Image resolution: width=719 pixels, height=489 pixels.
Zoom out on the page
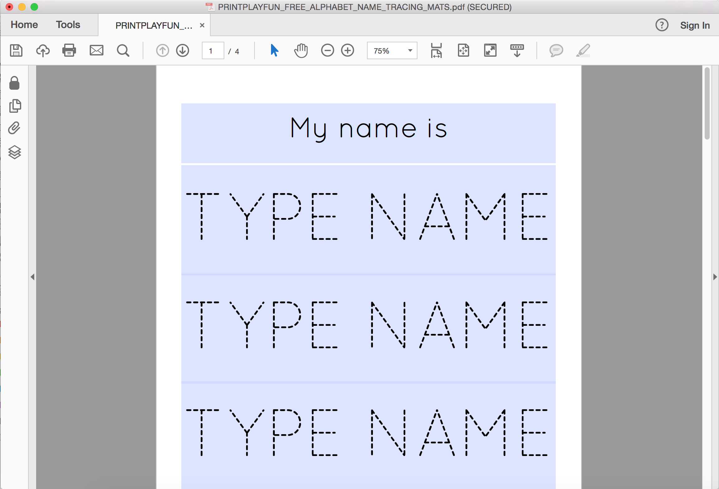click(327, 50)
